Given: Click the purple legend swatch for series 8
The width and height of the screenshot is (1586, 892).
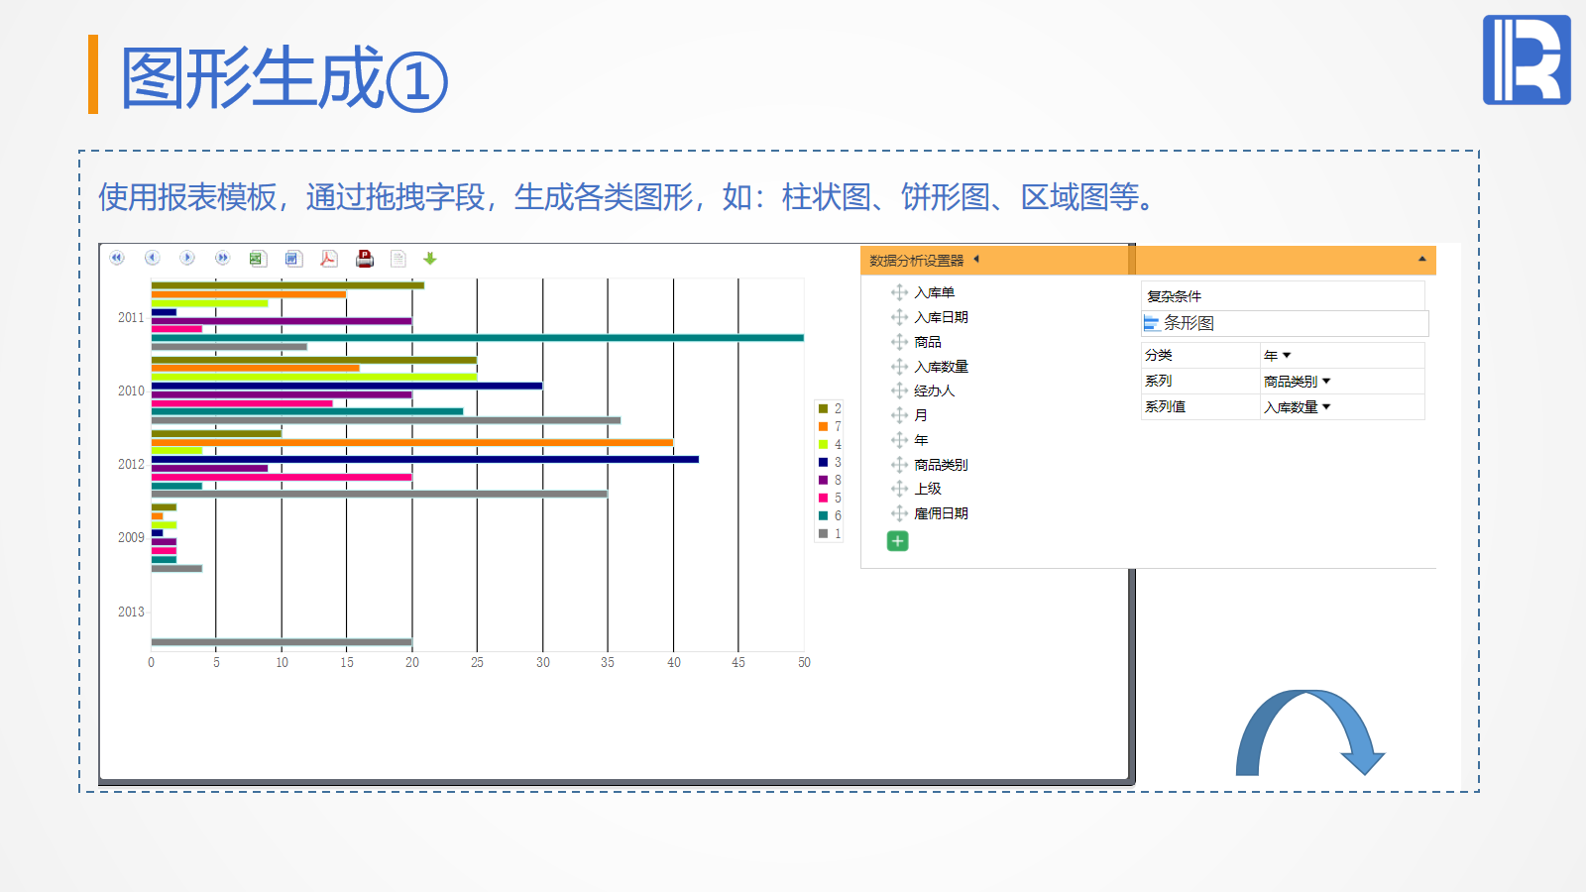Looking at the screenshot, I should [823, 480].
